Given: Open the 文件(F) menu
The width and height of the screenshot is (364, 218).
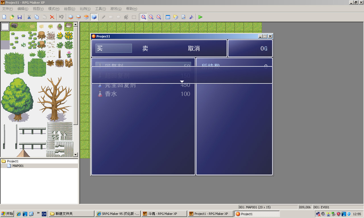Looking at the screenshot, I should point(7,9).
